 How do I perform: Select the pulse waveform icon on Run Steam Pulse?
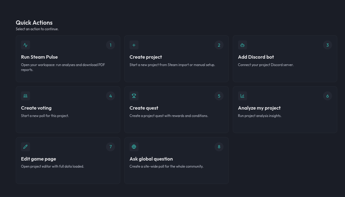[x=26, y=45]
